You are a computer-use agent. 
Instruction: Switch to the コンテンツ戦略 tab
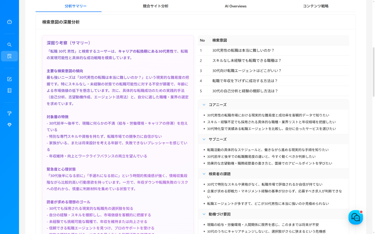[x=316, y=6]
